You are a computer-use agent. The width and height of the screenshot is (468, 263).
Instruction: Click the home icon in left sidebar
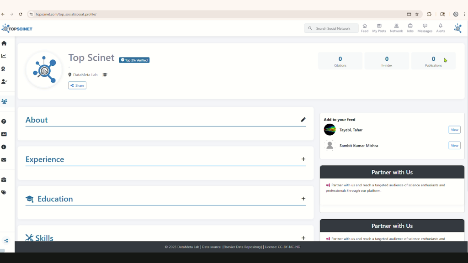click(x=4, y=43)
